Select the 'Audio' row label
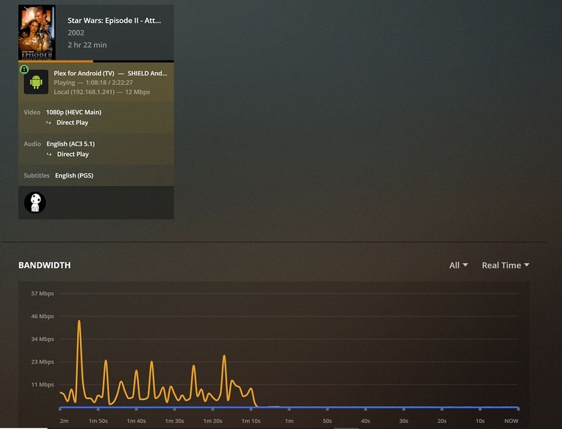 pos(32,144)
